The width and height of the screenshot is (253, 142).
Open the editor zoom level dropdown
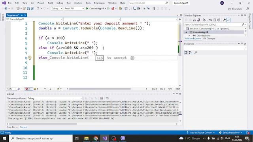[11, 89]
